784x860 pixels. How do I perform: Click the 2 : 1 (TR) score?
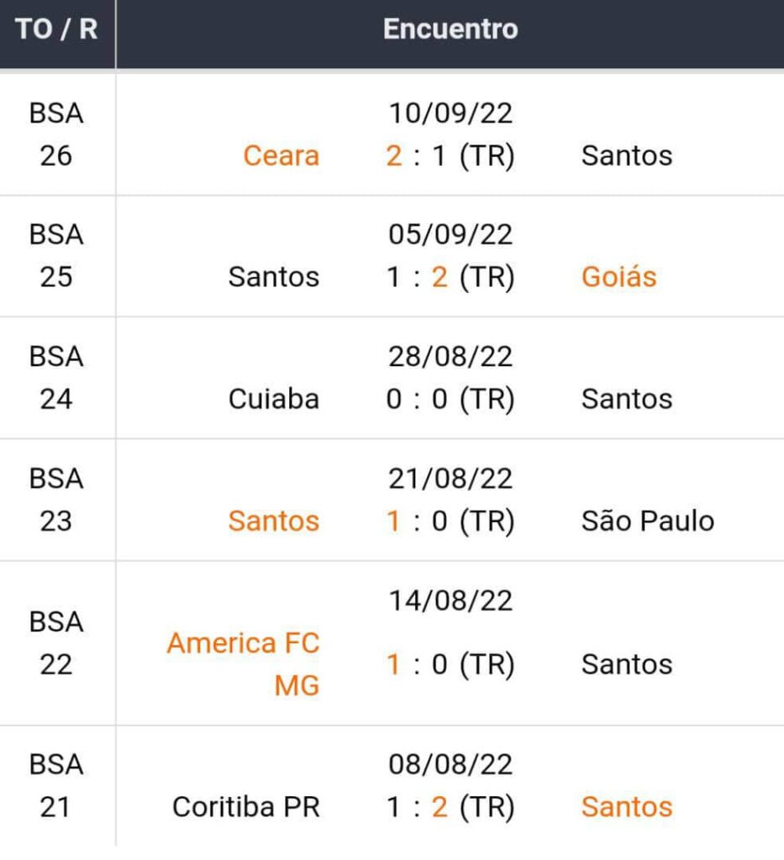point(450,156)
